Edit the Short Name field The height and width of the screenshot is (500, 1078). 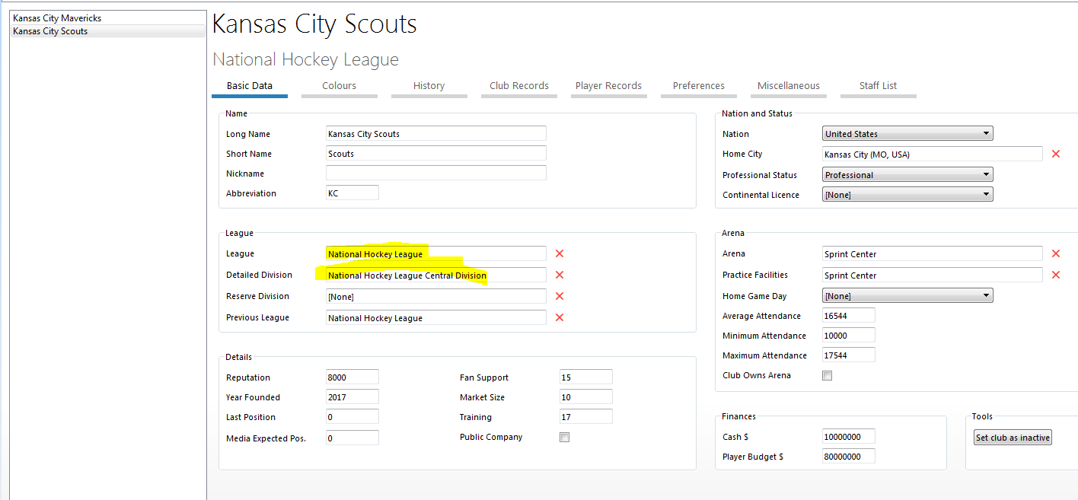(435, 153)
